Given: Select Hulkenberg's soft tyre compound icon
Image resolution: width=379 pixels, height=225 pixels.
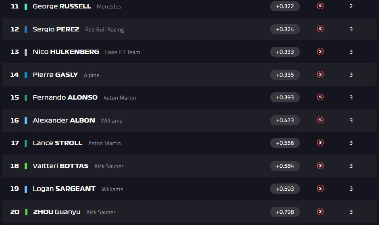Looking at the screenshot, I should pos(321,52).
